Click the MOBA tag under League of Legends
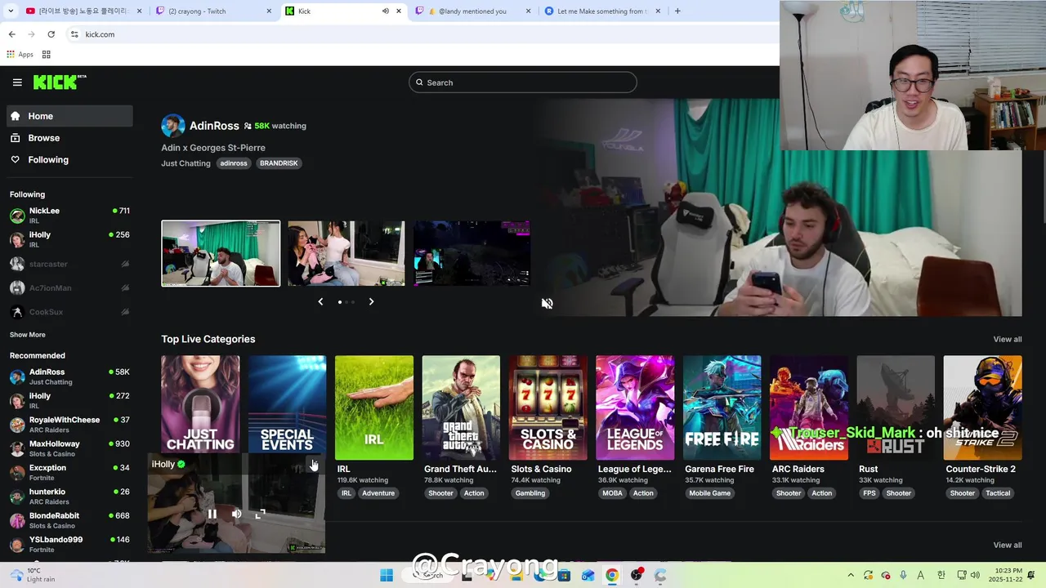The height and width of the screenshot is (588, 1046). pyautogui.click(x=612, y=493)
